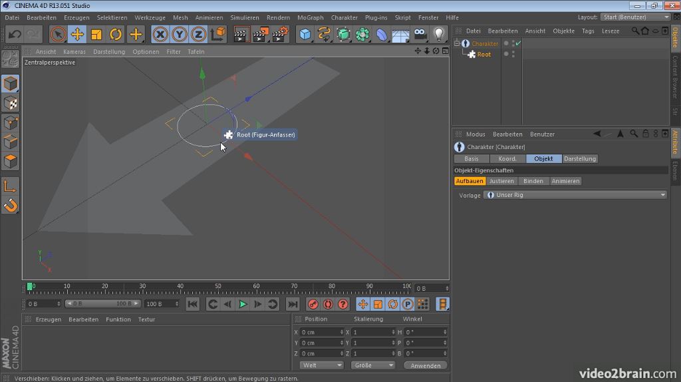Open the Simulieren menu

(x=245, y=17)
